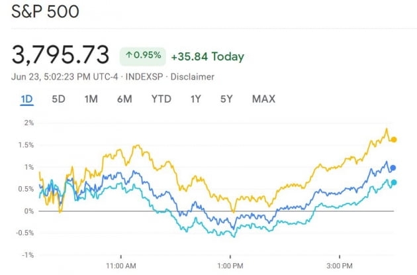
Task: Select the 1D time range tab
Action: (27, 99)
